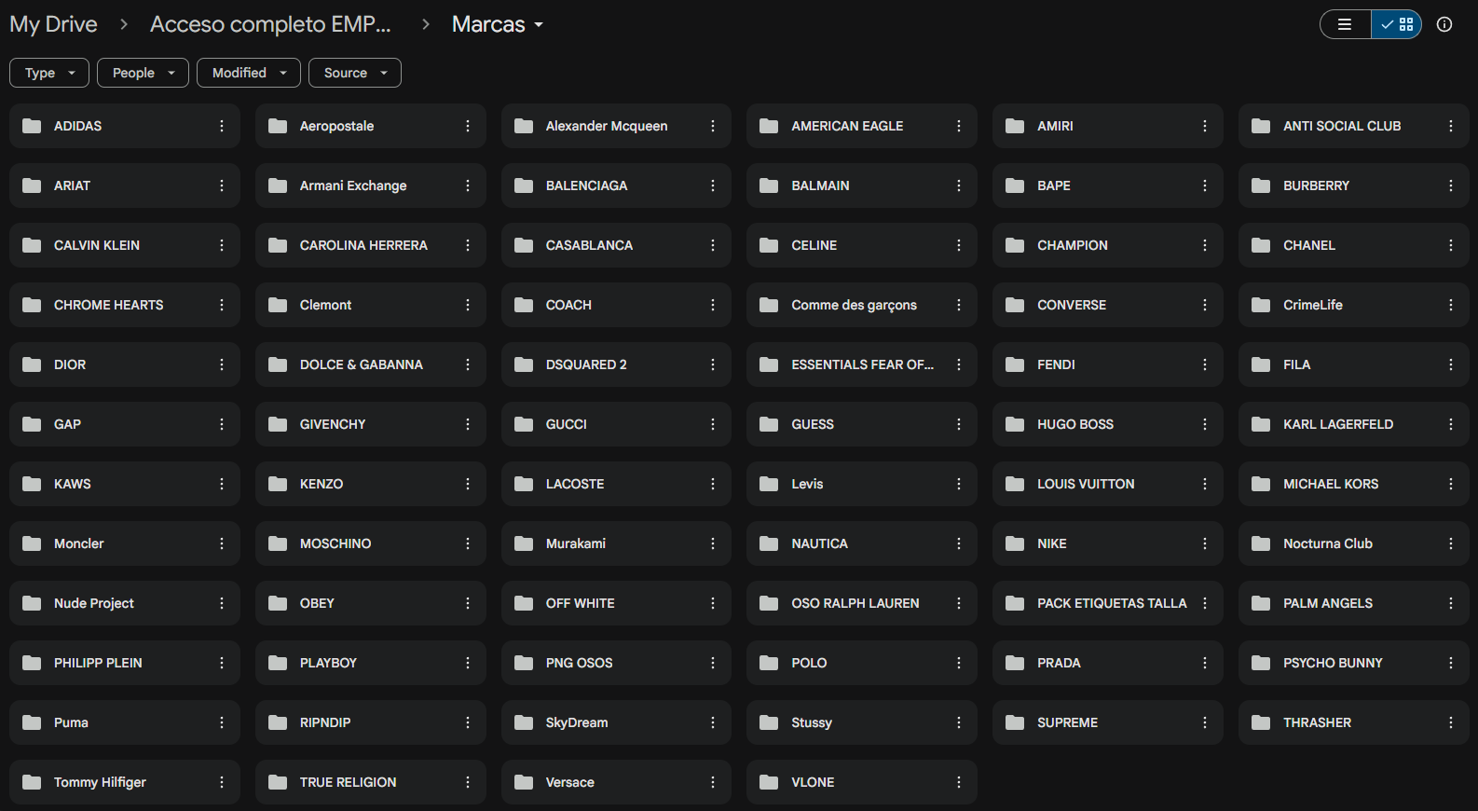Select the PHILIPP PLEIN folder
The height and width of the screenshot is (811, 1478).
pyautogui.click(x=125, y=663)
